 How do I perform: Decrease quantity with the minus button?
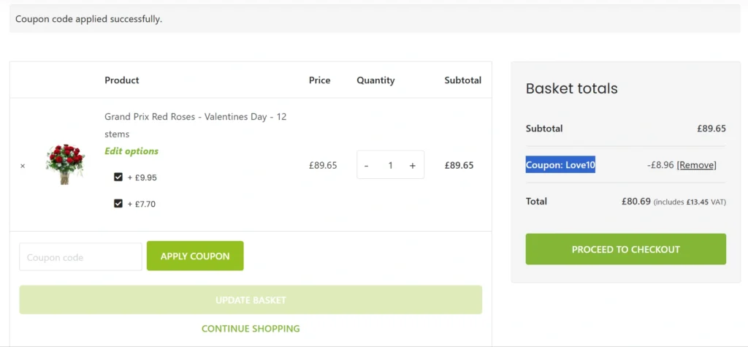[x=366, y=166]
